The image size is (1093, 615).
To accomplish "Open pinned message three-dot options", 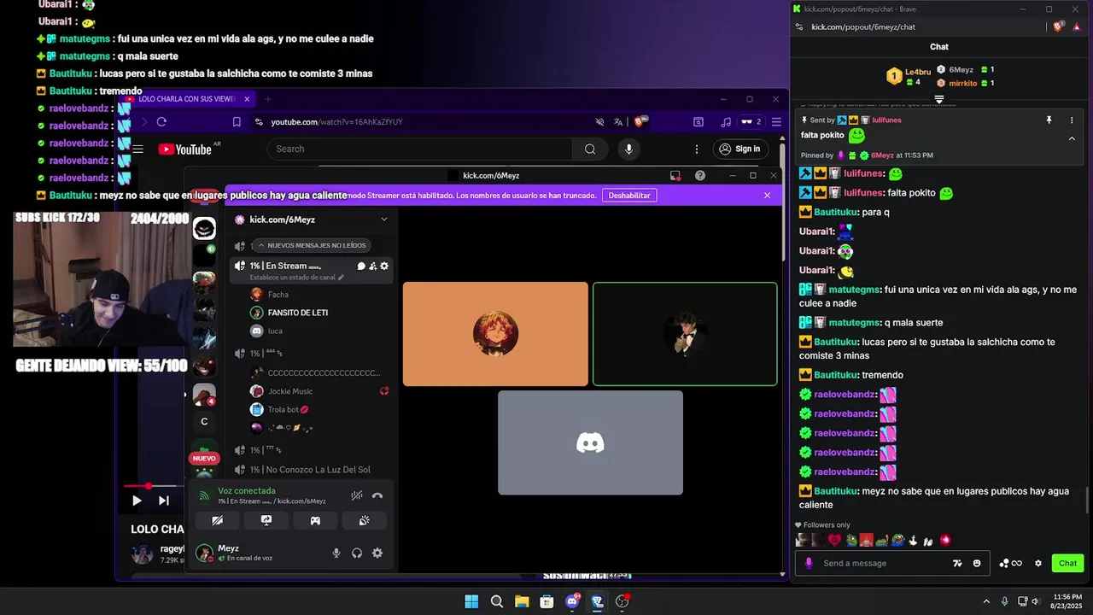I will coord(1072,120).
